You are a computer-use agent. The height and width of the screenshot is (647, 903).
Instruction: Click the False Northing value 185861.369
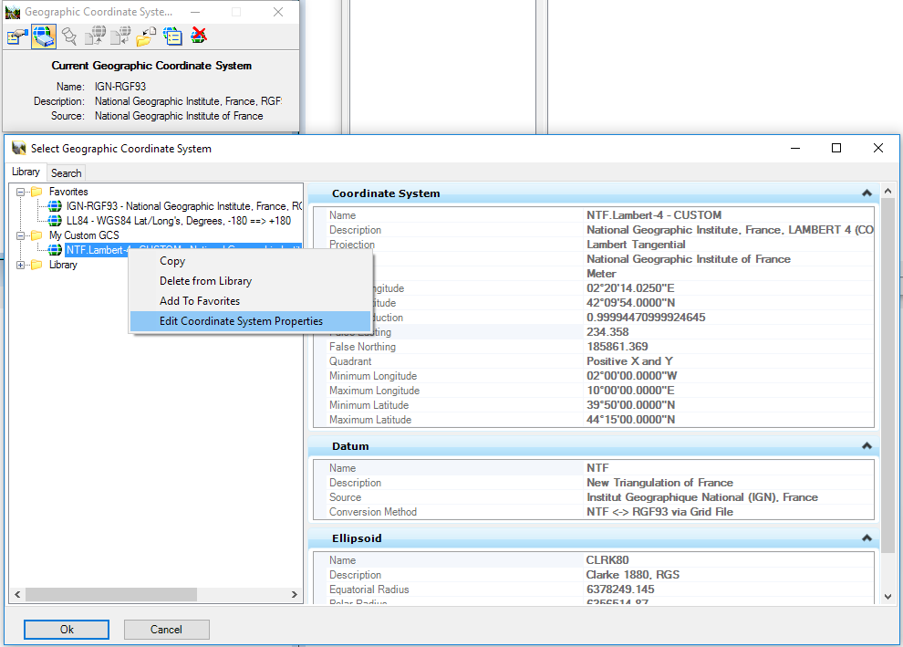tap(618, 346)
